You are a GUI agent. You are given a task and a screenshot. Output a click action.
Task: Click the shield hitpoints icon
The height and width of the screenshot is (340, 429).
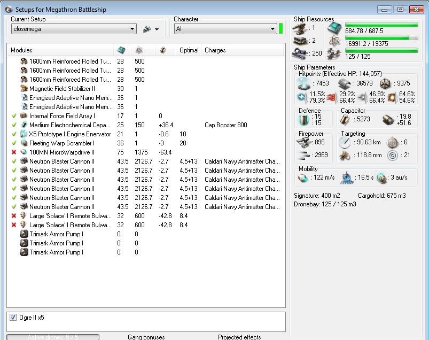[x=303, y=83]
